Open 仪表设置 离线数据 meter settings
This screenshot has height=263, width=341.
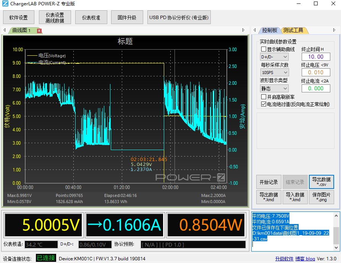point(55,18)
